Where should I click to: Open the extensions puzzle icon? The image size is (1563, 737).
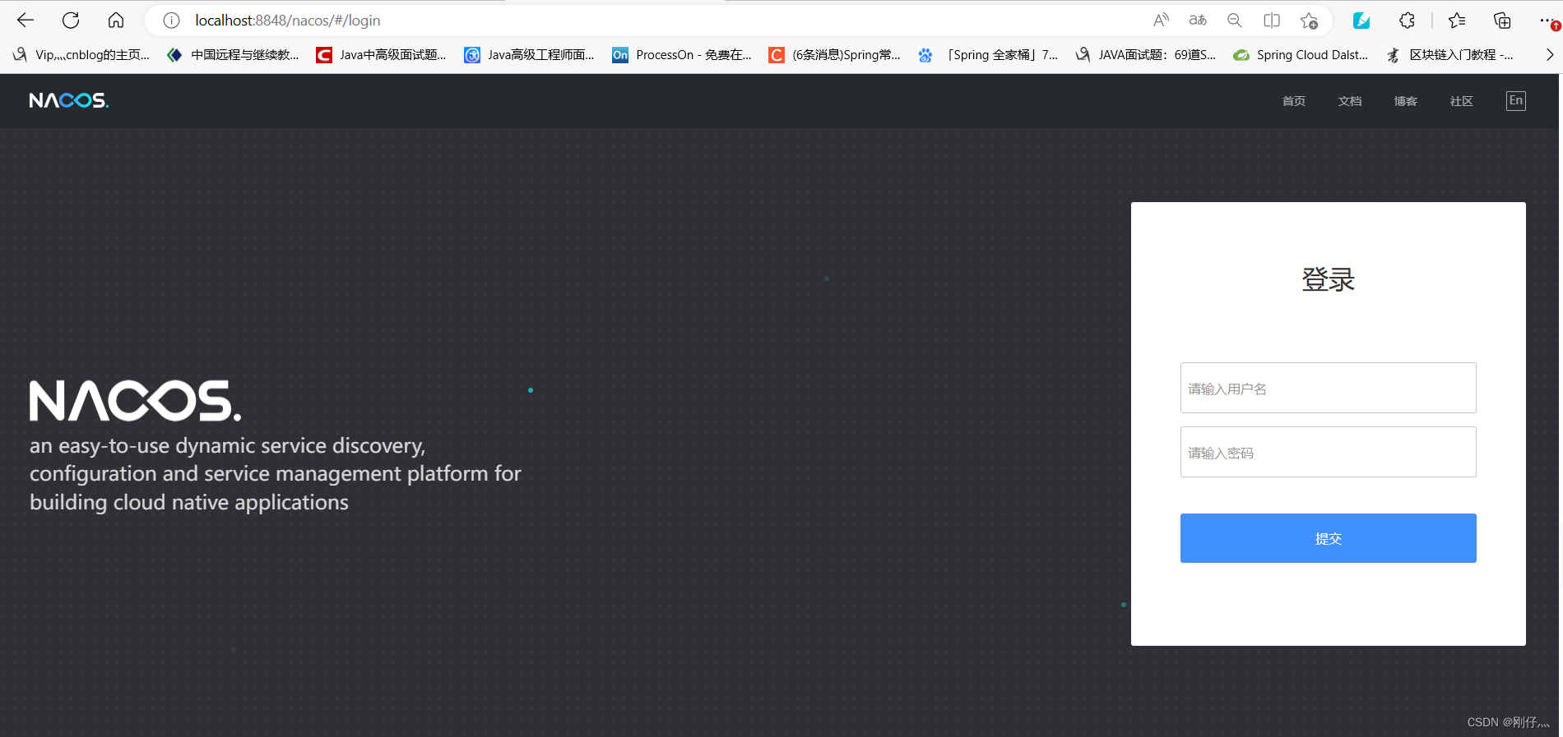point(1408,21)
